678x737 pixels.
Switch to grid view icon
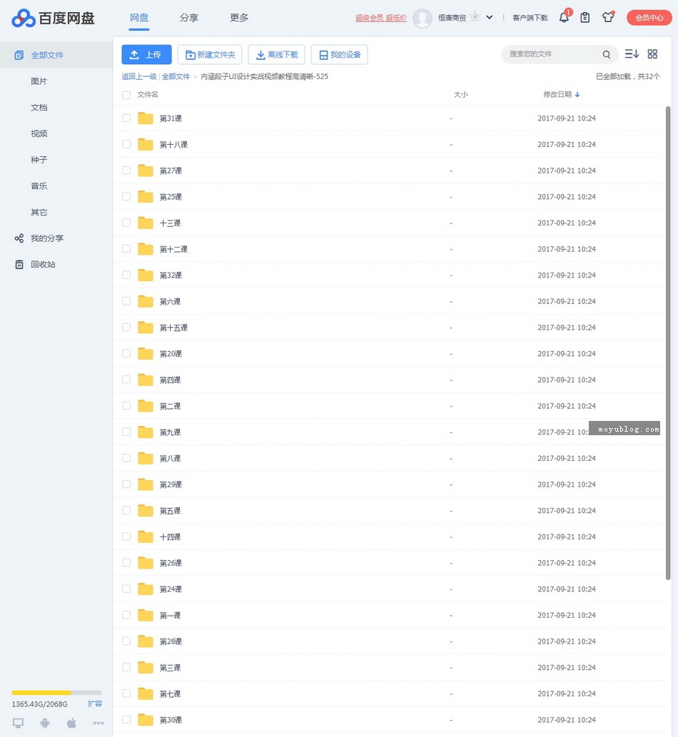(x=652, y=54)
